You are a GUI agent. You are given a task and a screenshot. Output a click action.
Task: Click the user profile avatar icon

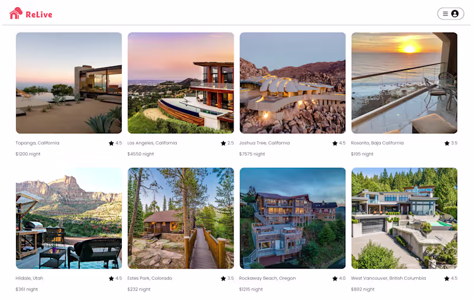click(x=455, y=14)
